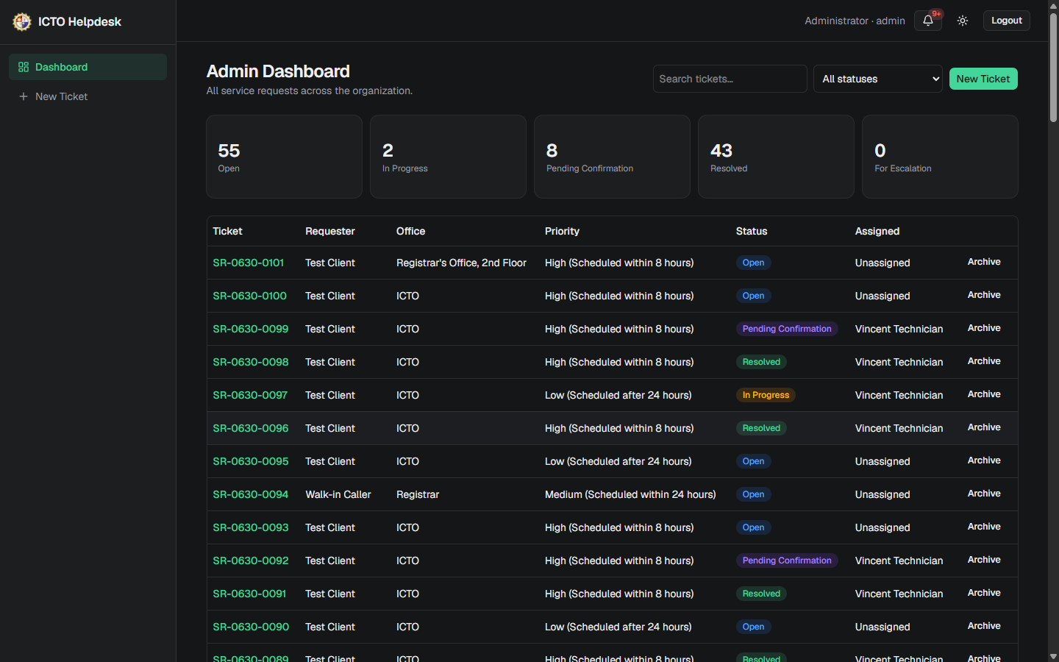The width and height of the screenshot is (1059, 662).
Task: Log out using the Logout button
Action: click(1006, 21)
